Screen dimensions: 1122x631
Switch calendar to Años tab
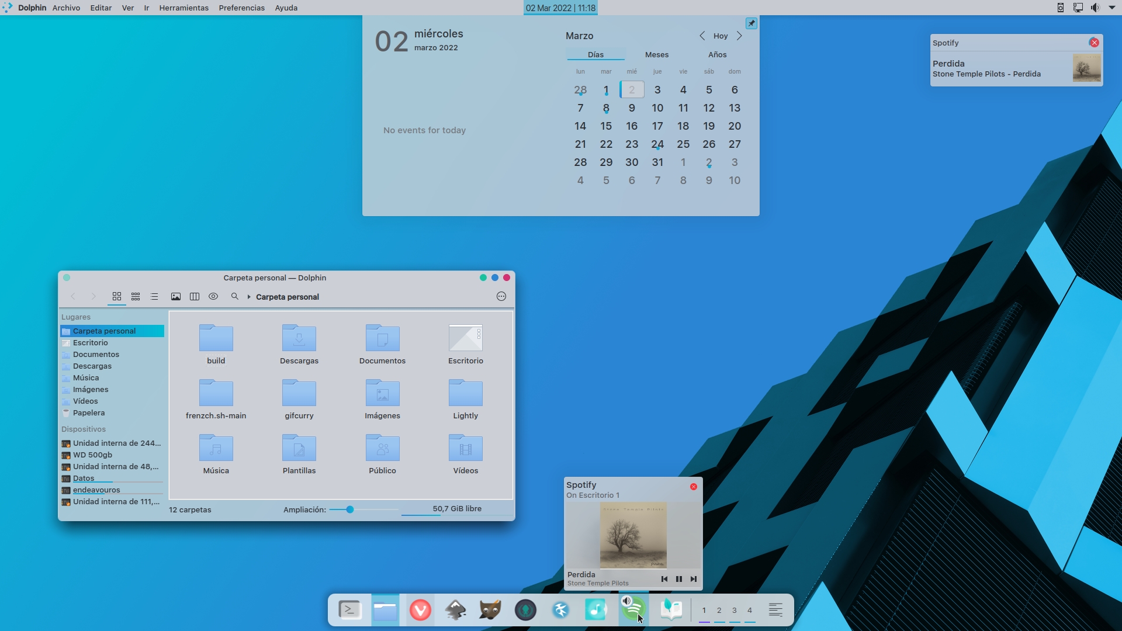[x=718, y=54]
